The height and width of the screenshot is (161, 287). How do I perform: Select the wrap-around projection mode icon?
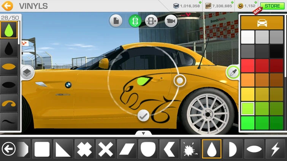coord(151,21)
